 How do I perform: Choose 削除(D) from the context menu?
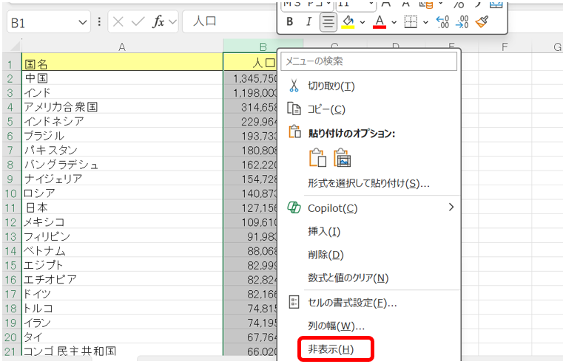click(x=370, y=255)
